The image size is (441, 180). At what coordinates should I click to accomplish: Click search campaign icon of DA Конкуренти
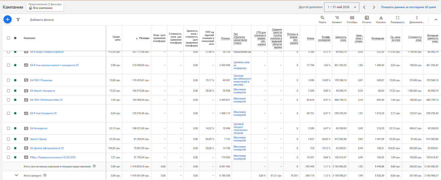[x=26, y=128]
